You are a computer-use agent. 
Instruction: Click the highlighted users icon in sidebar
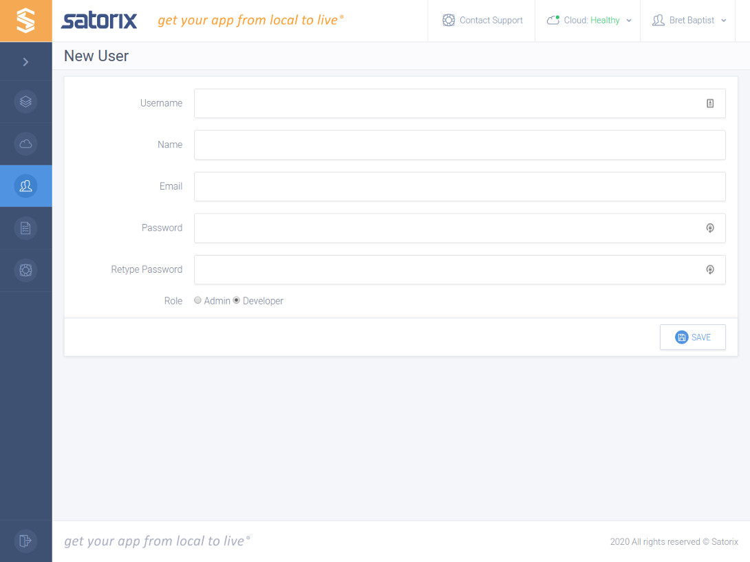(x=25, y=186)
